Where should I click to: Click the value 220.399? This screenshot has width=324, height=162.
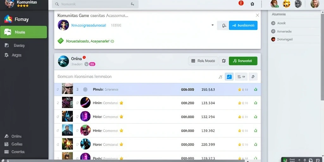208,144
